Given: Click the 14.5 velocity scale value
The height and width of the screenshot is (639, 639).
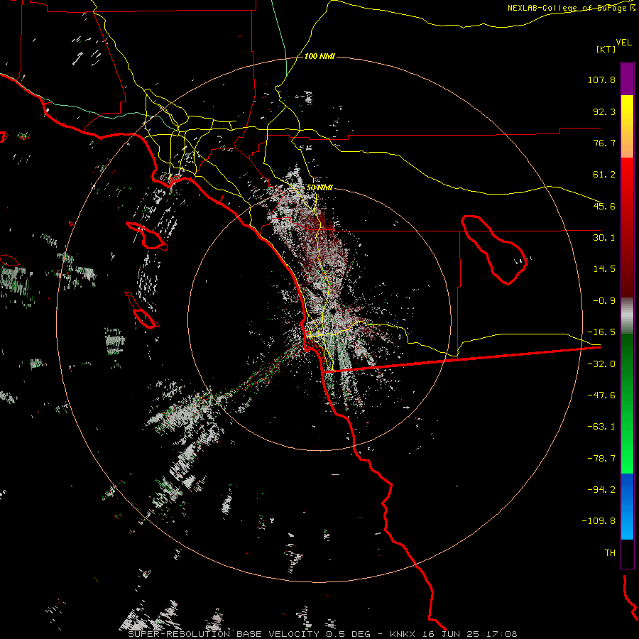Looking at the screenshot, I should (604, 269).
